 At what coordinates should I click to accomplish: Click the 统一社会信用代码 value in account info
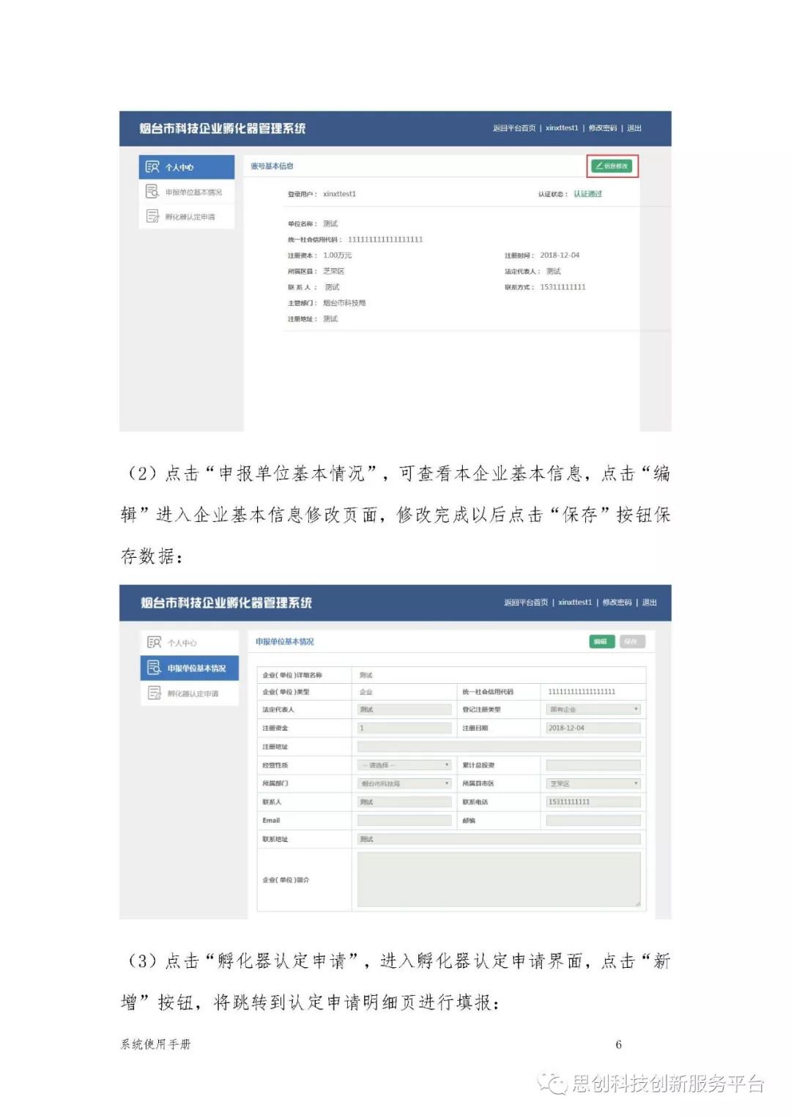point(385,239)
